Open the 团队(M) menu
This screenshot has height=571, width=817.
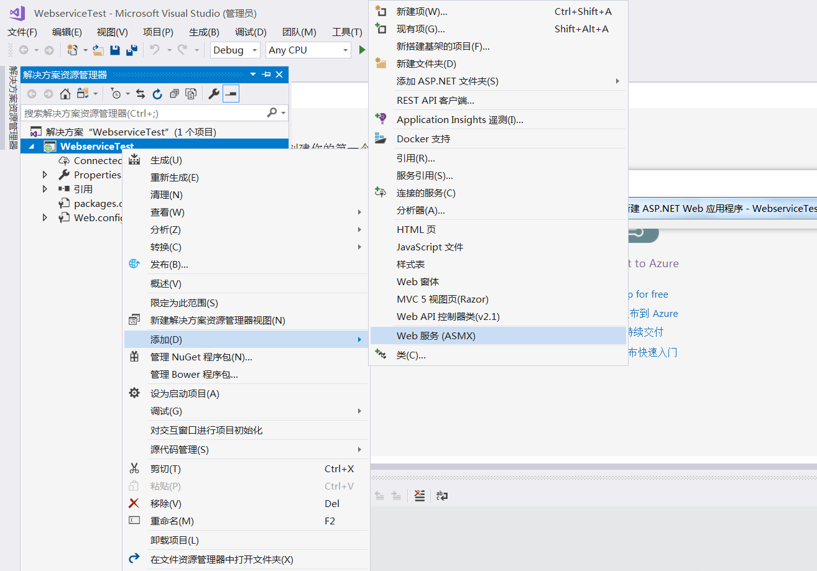coord(299,32)
